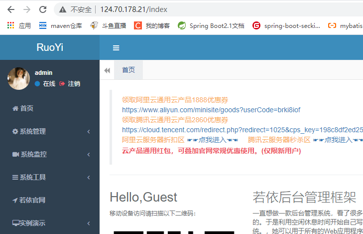The image size is (363, 234).
Task: Click the 应用 bookmarks label
Action: (25, 25)
